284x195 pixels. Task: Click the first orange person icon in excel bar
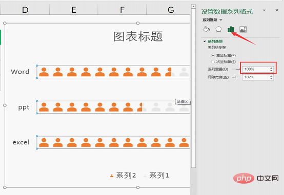point(44,142)
